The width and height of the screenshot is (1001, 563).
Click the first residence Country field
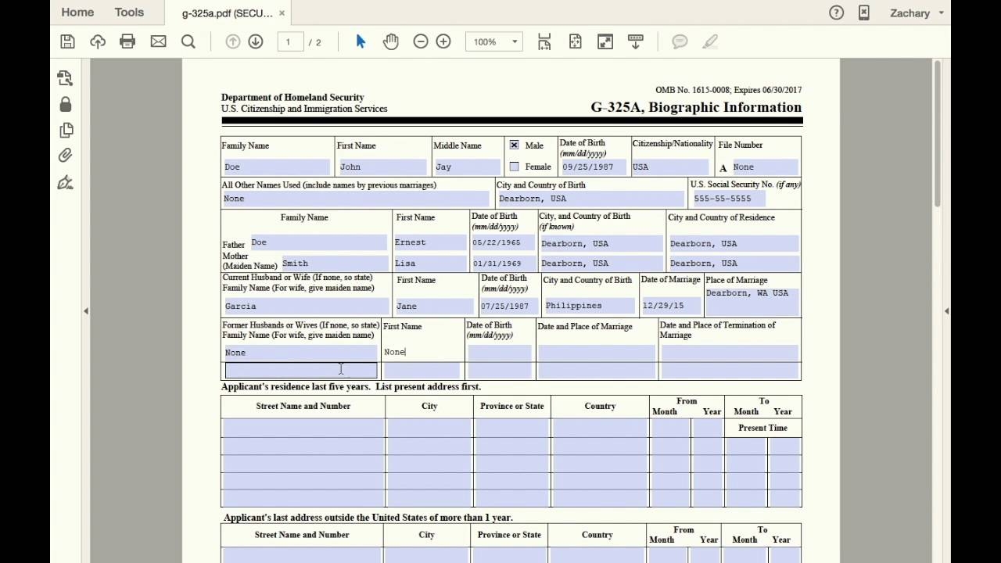[600, 428]
